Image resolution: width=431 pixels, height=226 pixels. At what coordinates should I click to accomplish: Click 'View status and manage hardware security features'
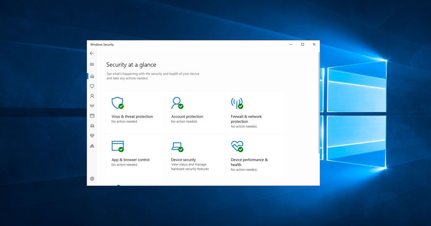(x=190, y=167)
